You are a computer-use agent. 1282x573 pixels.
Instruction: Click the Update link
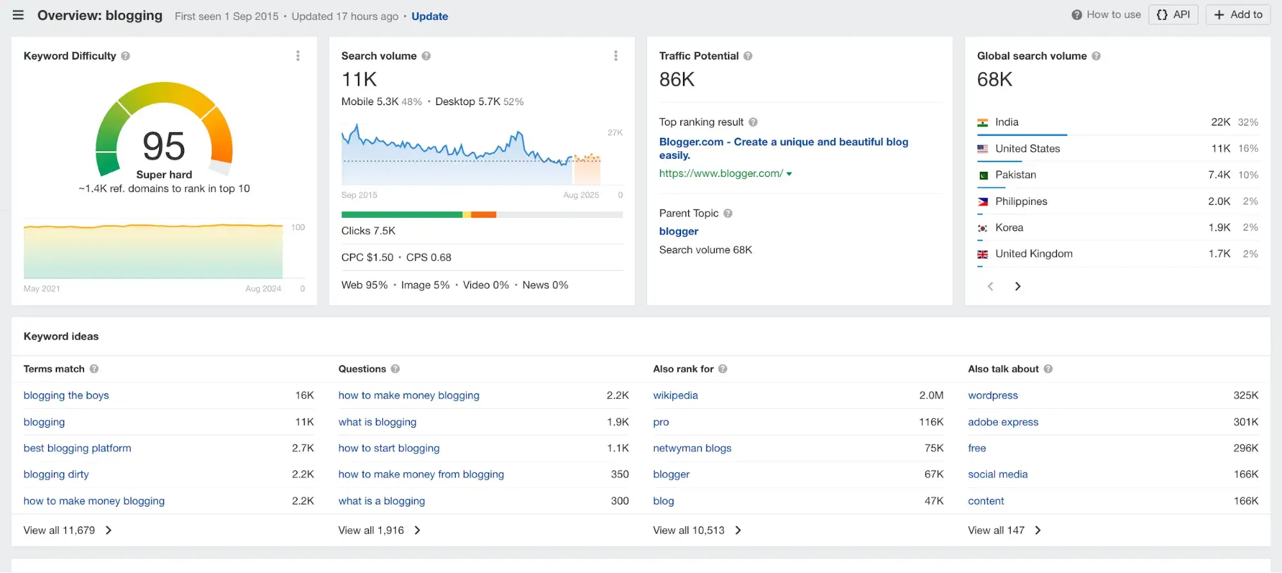(430, 16)
